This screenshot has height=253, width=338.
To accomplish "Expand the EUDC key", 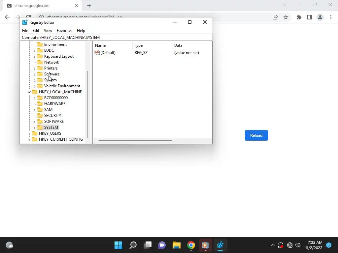I will tap(34, 50).
